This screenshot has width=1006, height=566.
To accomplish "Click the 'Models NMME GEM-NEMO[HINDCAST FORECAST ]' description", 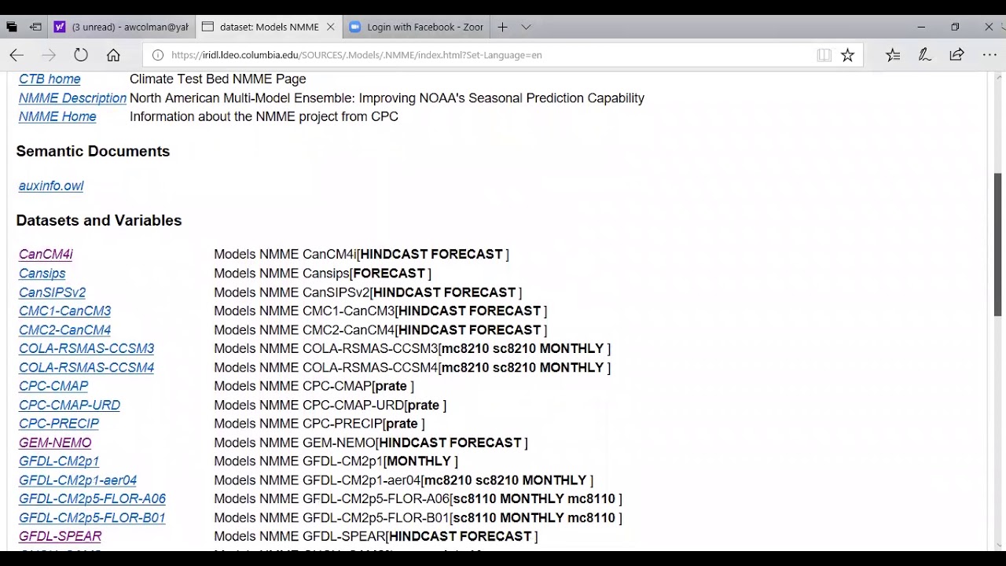I will (371, 443).
